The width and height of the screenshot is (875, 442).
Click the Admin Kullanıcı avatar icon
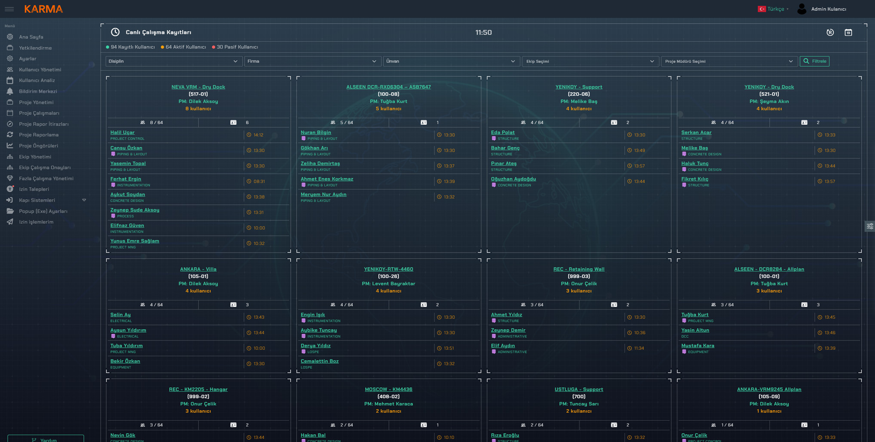point(801,9)
